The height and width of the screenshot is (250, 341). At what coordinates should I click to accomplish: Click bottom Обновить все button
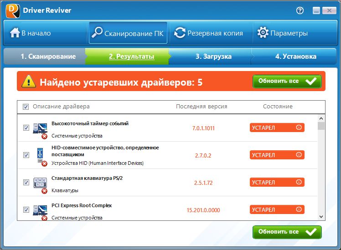287,232
